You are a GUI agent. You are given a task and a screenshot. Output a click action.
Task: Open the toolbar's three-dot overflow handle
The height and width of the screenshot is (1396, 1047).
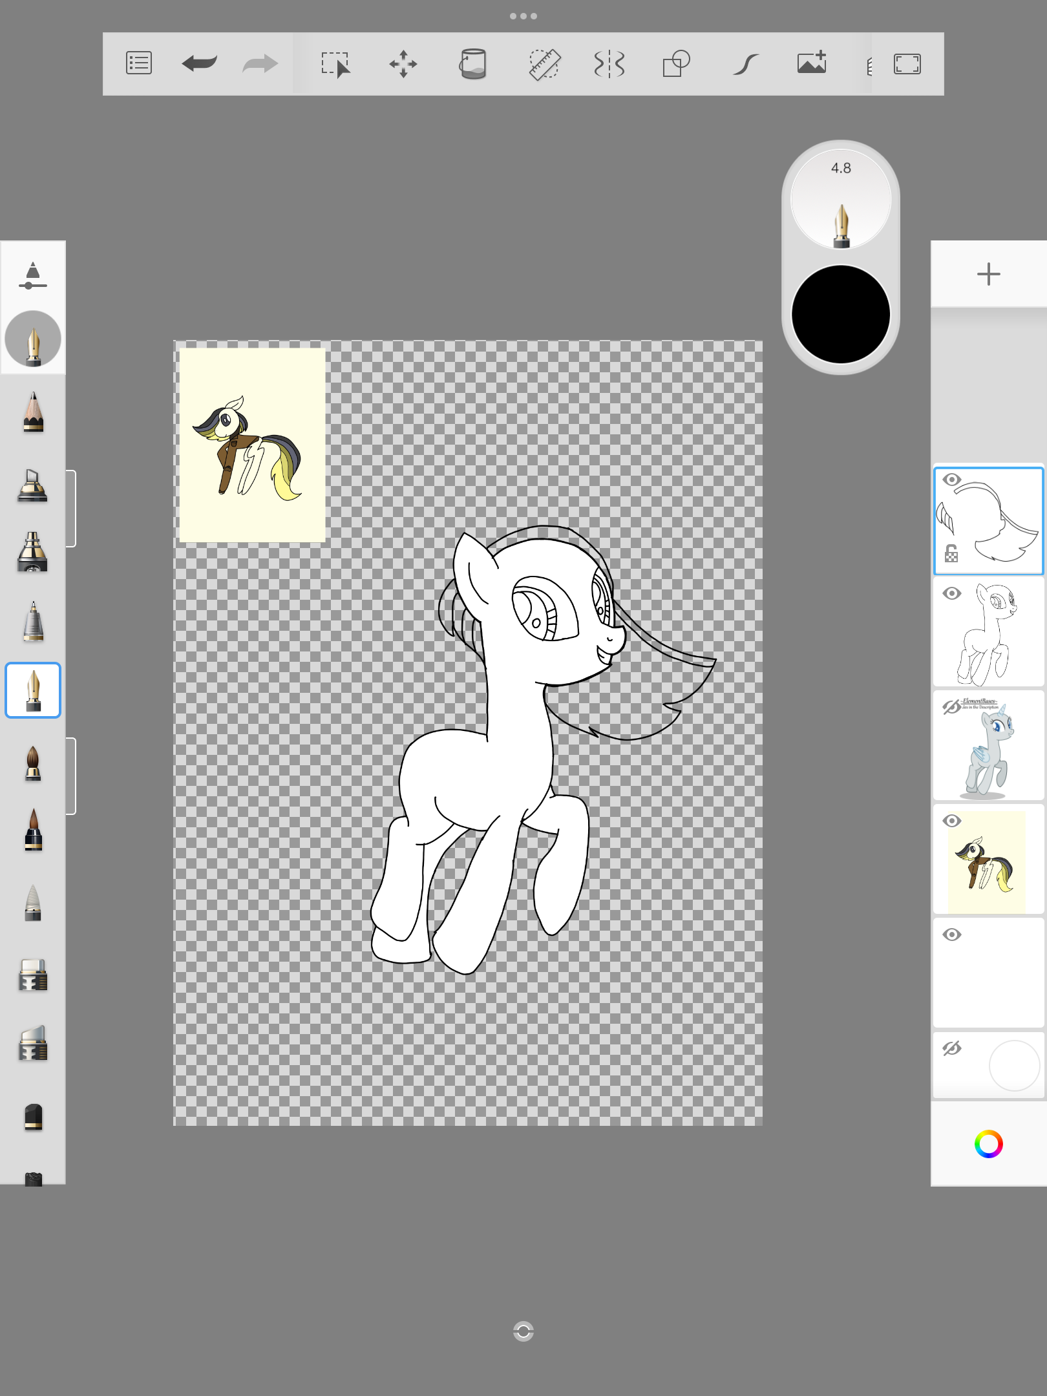[523, 16]
